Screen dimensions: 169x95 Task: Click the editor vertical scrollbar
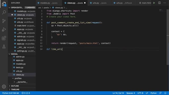(x=168, y=37)
